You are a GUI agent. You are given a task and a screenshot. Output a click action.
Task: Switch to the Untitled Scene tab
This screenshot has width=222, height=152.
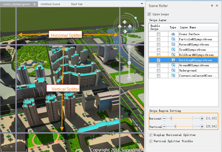pyautogui.click(x=50, y=4)
